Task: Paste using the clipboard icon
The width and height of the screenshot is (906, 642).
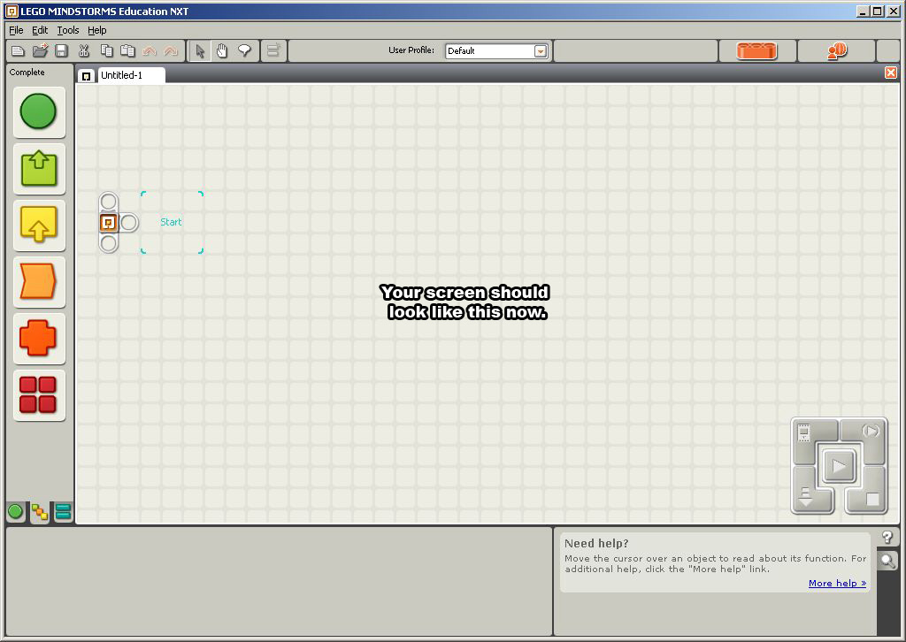Action: coord(127,50)
